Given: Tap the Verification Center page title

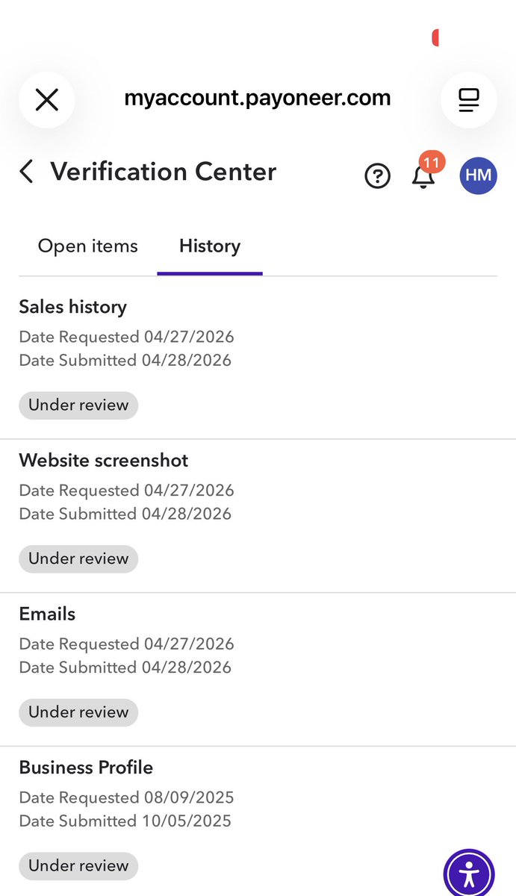Looking at the screenshot, I should 164,172.
